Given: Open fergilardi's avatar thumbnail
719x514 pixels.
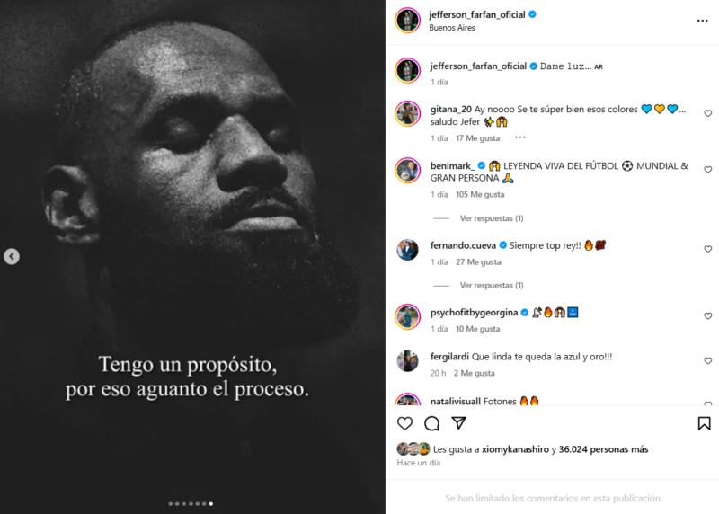Looking at the screenshot, I should coord(407,361).
